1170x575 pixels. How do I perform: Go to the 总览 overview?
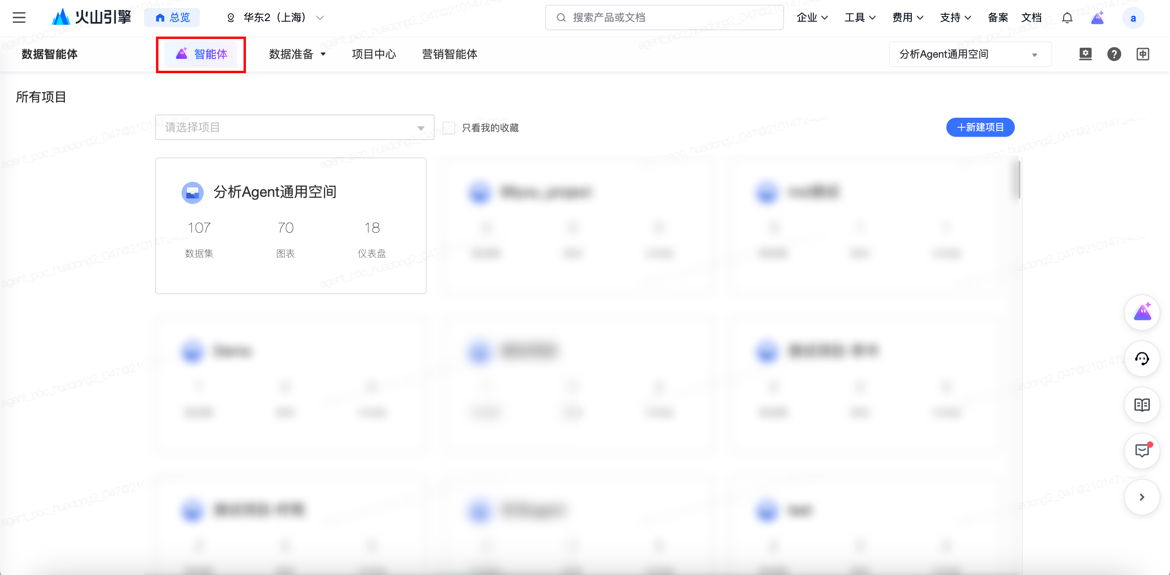tap(172, 18)
